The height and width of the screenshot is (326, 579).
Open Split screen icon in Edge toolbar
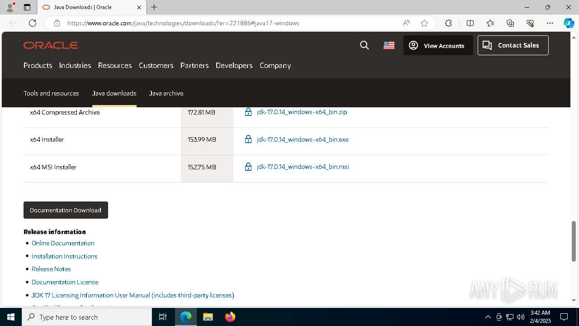tap(470, 23)
